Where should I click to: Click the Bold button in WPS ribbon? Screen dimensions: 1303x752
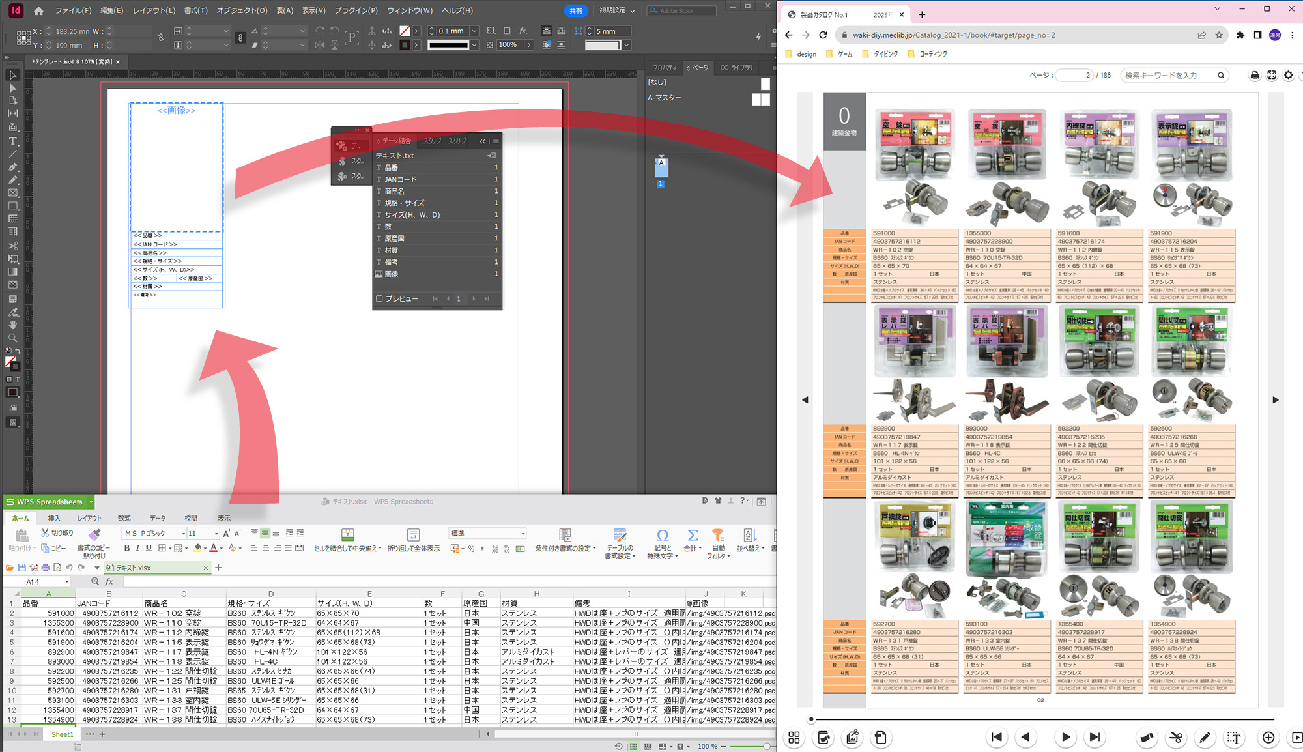pos(127,548)
